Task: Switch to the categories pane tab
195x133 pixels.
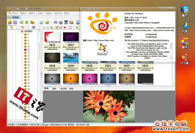Action: pyautogui.click(x=34, y=27)
